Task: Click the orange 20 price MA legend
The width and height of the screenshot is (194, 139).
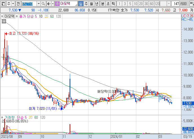Action: pyautogui.click(x=46, y=16)
